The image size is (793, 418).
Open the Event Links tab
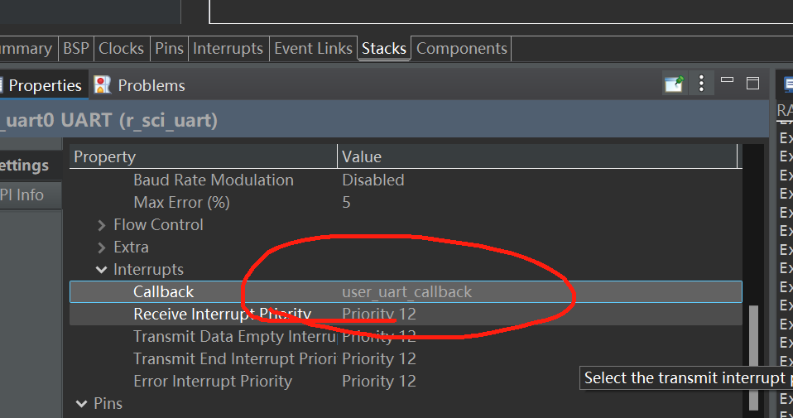[x=313, y=49]
